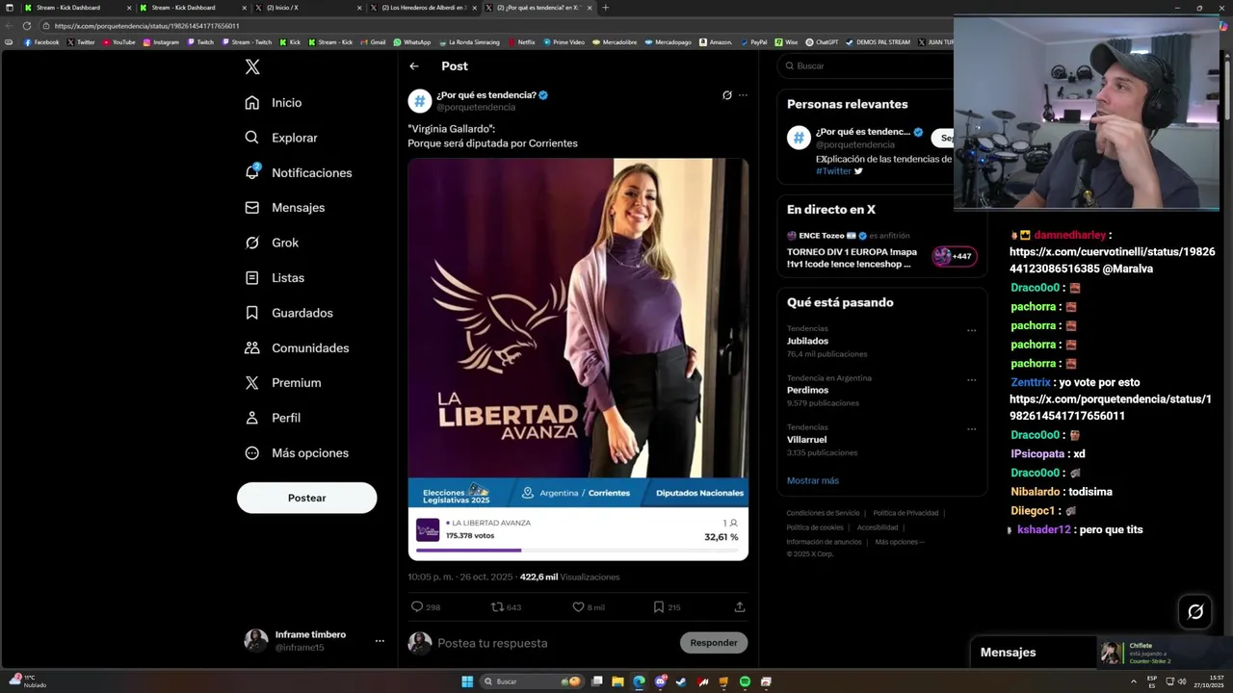The image size is (1233, 693).
Task: Click Mostrar más under trends
Action: [813, 480]
